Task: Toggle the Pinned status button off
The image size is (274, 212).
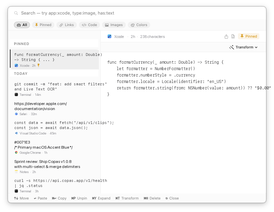Action: (x=249, y=36)
